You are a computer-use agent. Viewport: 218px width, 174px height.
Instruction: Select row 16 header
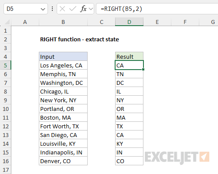[x=6, y=161]
